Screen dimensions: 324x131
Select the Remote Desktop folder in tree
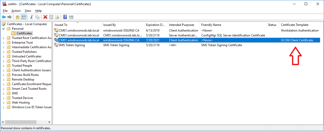coord(23,79)
